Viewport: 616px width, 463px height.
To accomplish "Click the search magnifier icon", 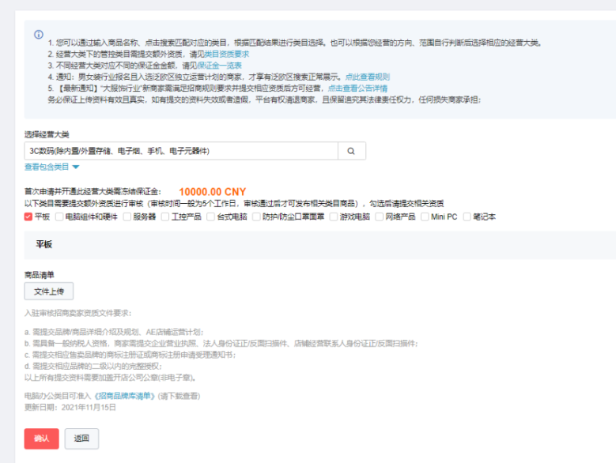I will click(x=352, y=151).
